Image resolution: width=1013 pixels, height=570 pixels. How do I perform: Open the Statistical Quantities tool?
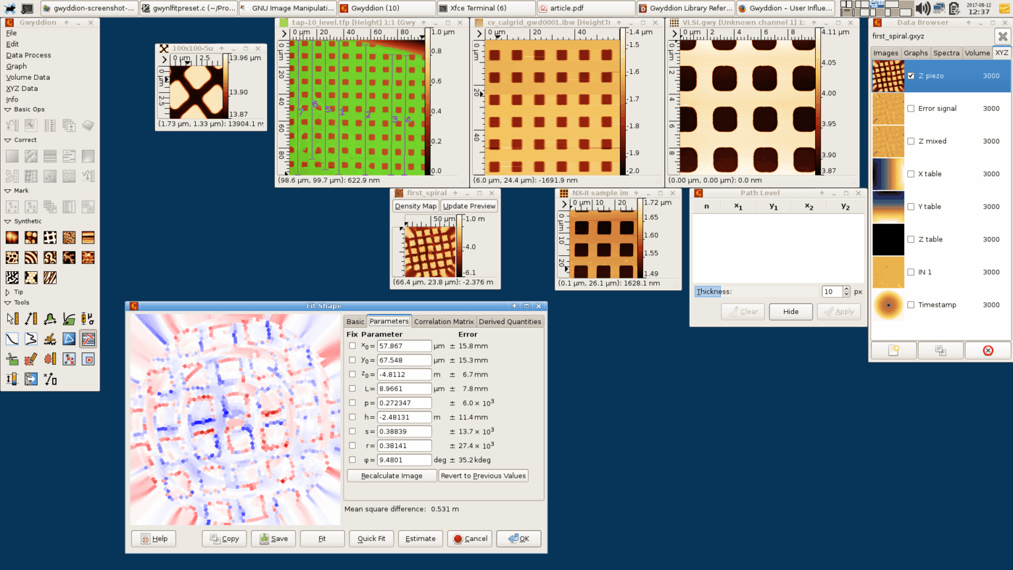pyautogui.click(x=88, y=319)
